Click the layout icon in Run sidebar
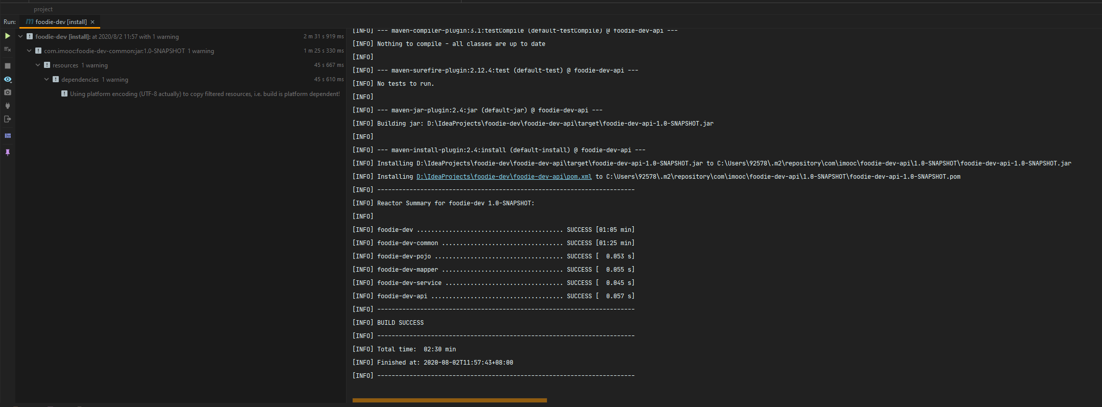 coord(8,136)
